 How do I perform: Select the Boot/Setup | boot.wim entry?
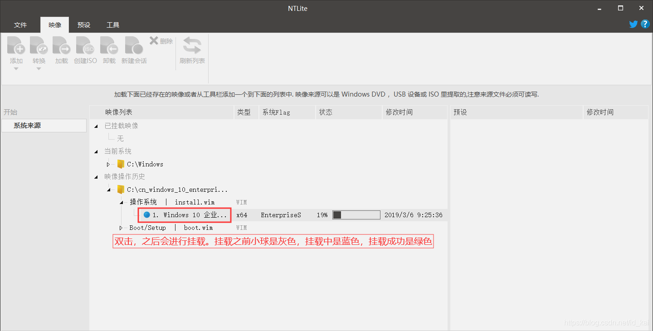(x=171, y=228)
